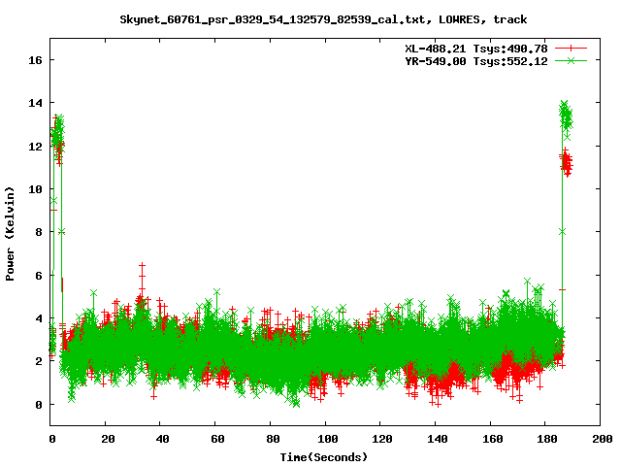The width and height of the screenshot is (621, 466).
Task: Click x-axis tick label 160
Action: click(x=492, y=439)
